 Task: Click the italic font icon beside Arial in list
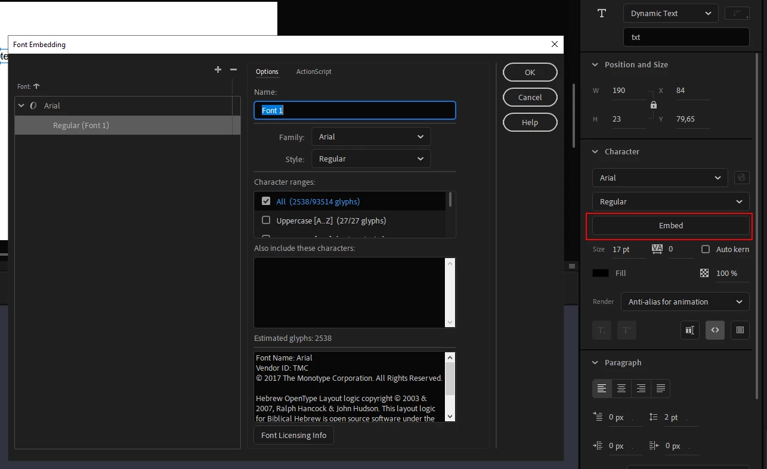tap(33, 105)
